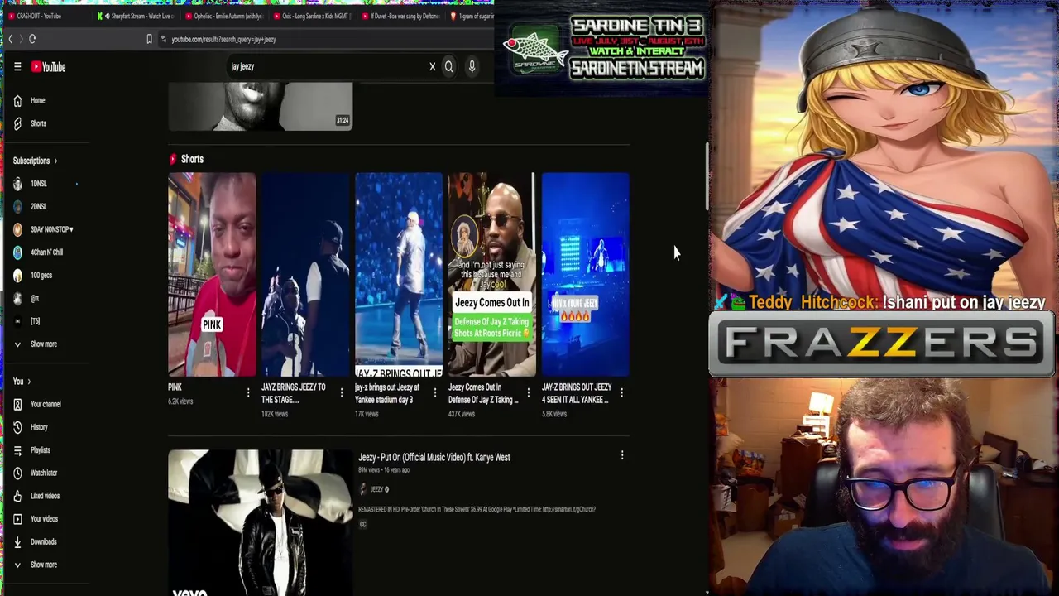Image resolution: width=1059 pixels, height=596 pixels.
Task: Open options menu for 'Jeezy Comes Out In Defense'
Action: 529,392
